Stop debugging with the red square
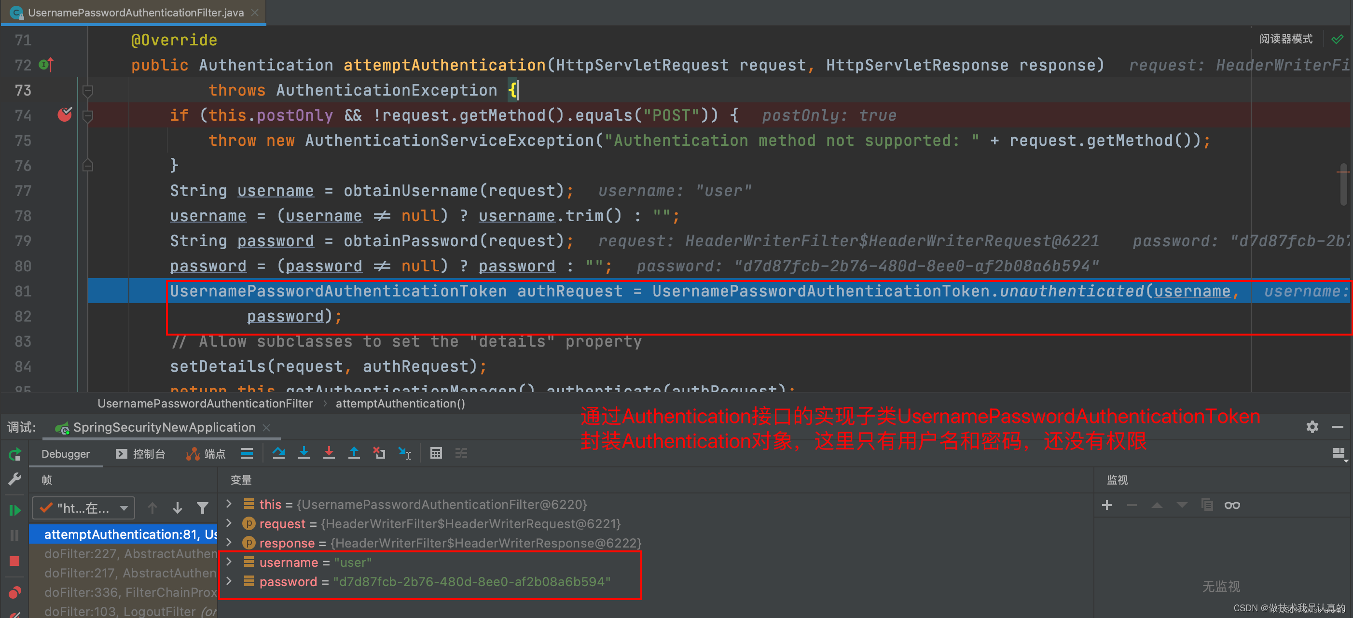This screenshot has height=618, width=1353. click(x=14, y=561)
